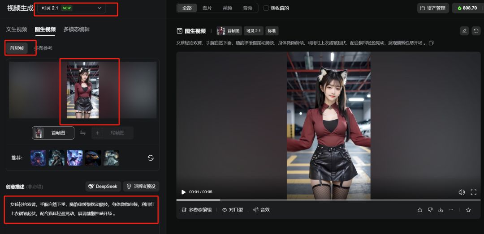Play the generated video
484x234 pixels.
[x=184, y=192]
